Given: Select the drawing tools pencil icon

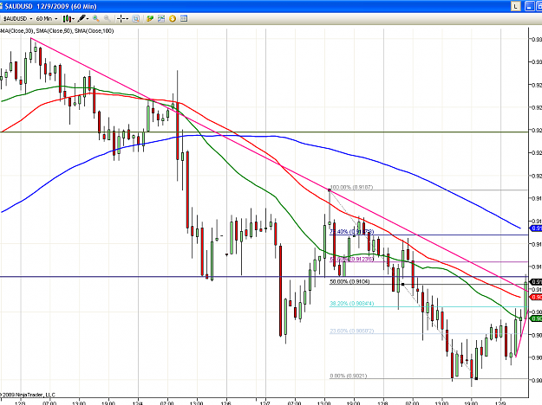Looking at the screenshot, I should (82, 19).
